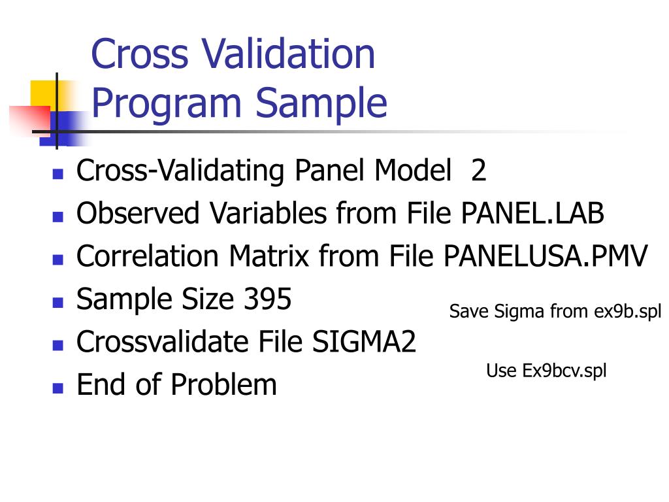The image size is (669, 502).
Task: Click the Program Sample title line
Action: (x=239, y=103)
